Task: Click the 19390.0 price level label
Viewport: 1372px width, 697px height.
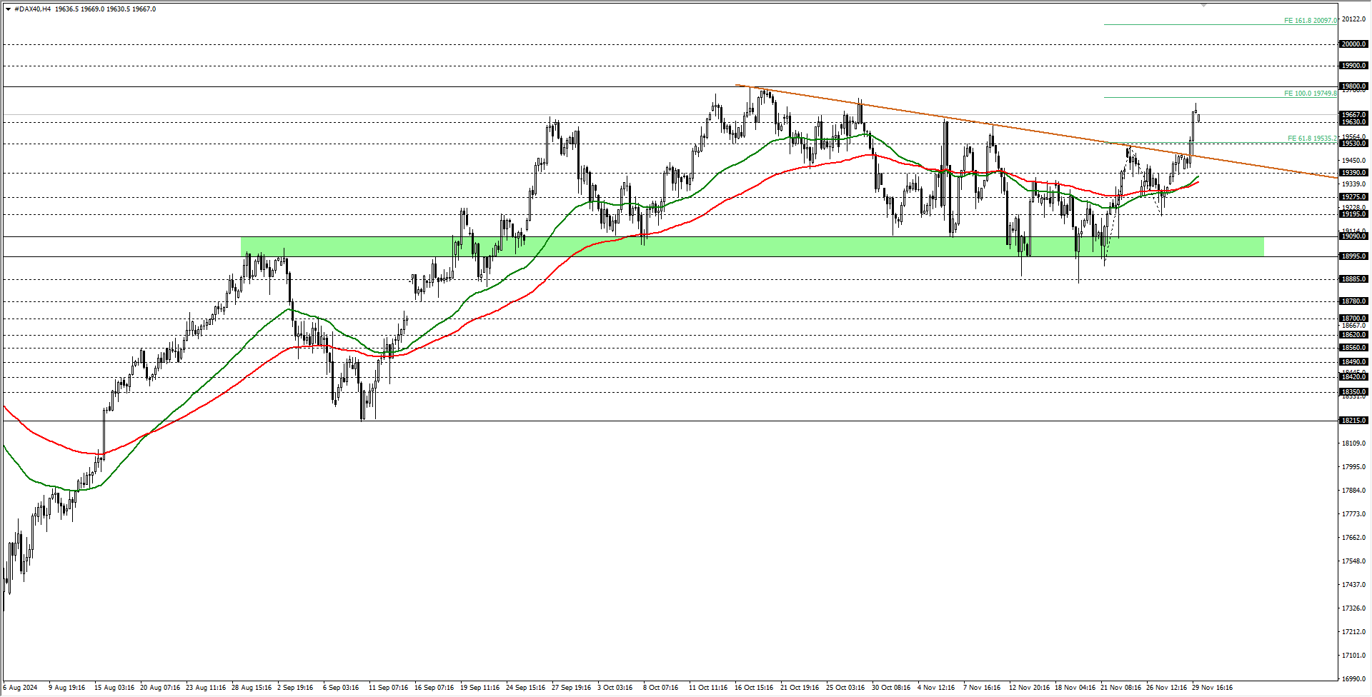Action: [x=1353, y=173]
